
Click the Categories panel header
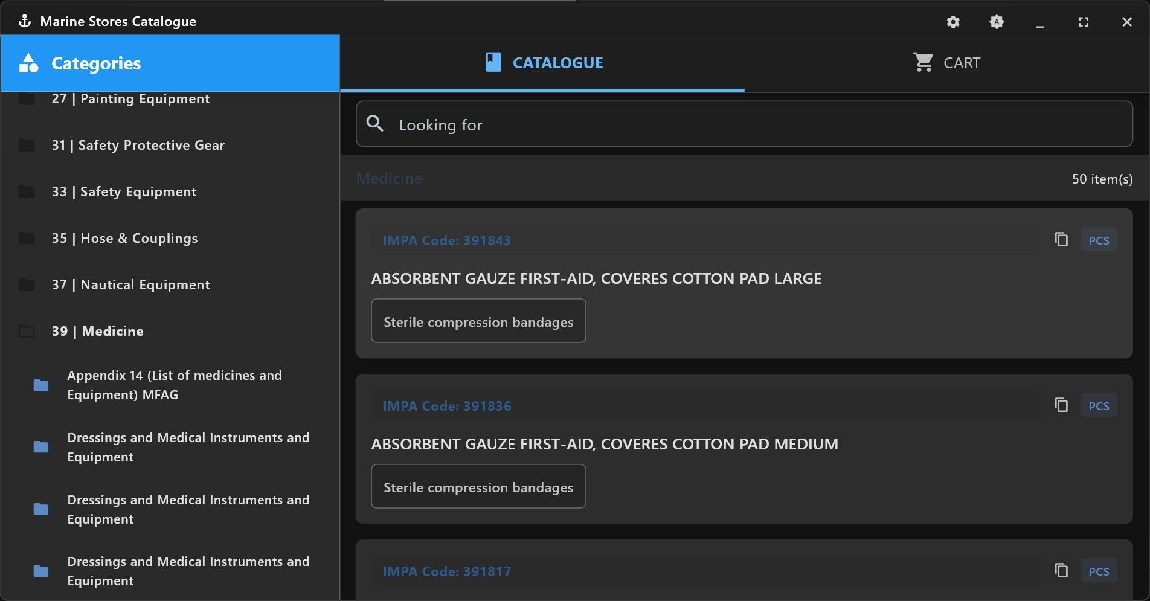pos(170,63)
